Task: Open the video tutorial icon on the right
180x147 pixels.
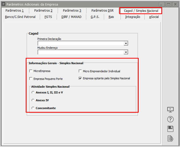Action: click(x=171, y=110)
